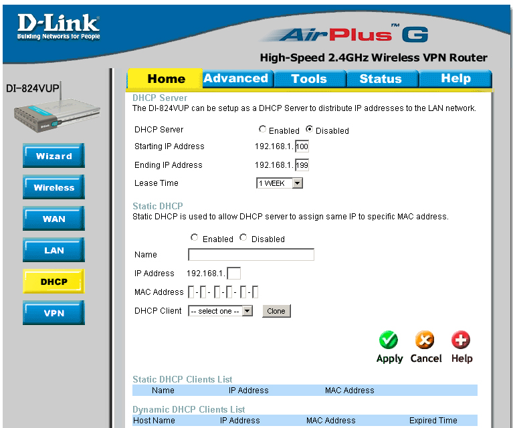Open the Wireless settings page
Screen dimensions: 513x428
click(54, 187)
